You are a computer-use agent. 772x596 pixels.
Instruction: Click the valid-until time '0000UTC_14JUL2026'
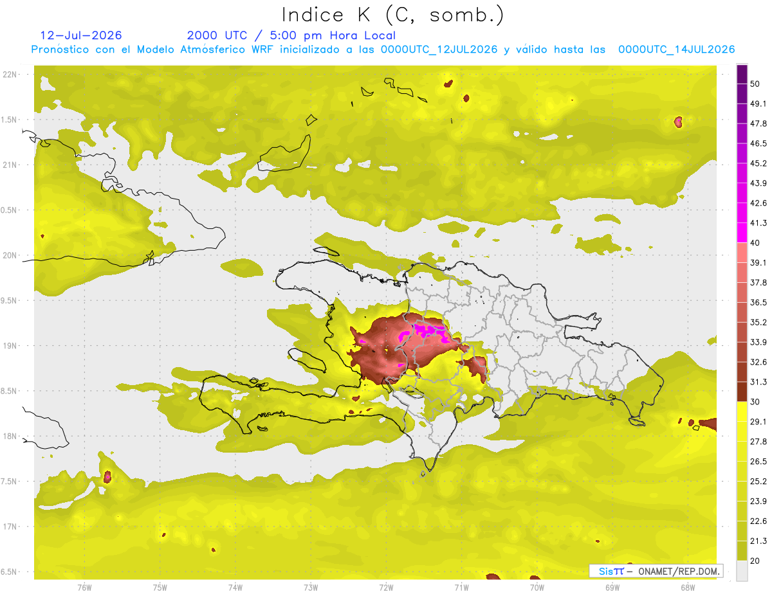(676, 50)
